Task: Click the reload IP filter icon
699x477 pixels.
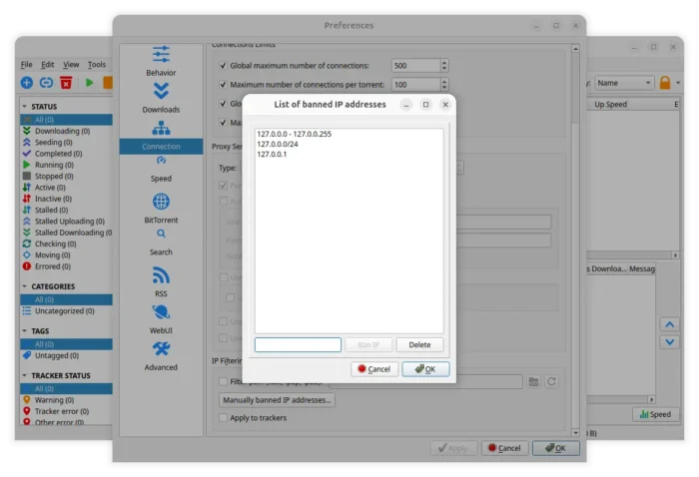Action: coord(551,381)
